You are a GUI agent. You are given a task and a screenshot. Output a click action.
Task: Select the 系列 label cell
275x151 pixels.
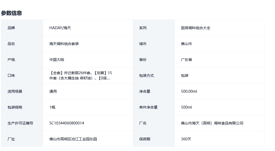[154, 28]
